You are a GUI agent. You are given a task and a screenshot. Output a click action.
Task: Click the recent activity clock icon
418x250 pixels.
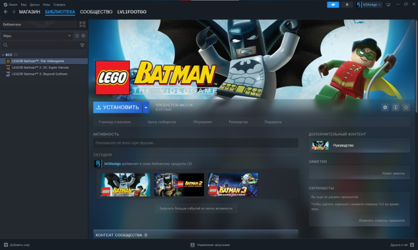pos(77,36)
